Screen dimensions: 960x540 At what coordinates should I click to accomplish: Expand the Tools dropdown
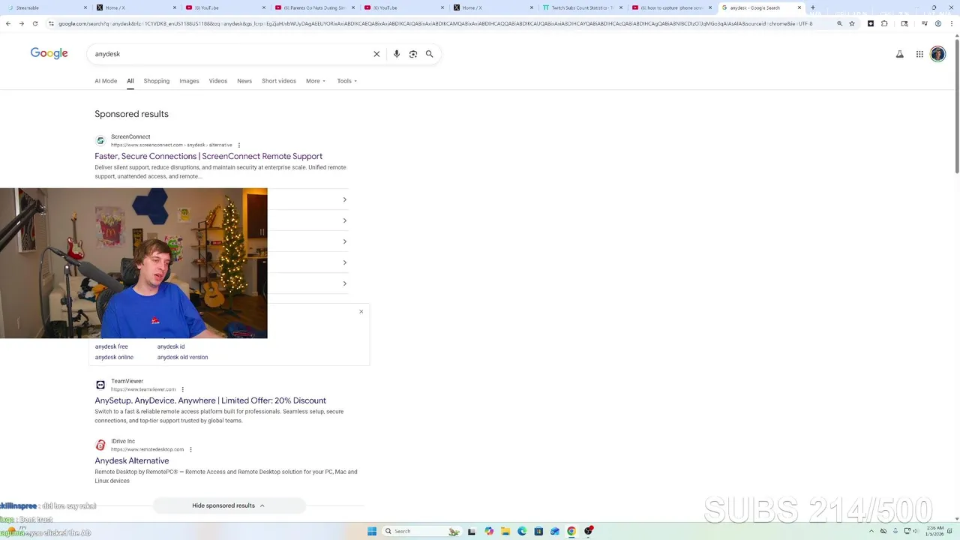click(x=346, y=81)
